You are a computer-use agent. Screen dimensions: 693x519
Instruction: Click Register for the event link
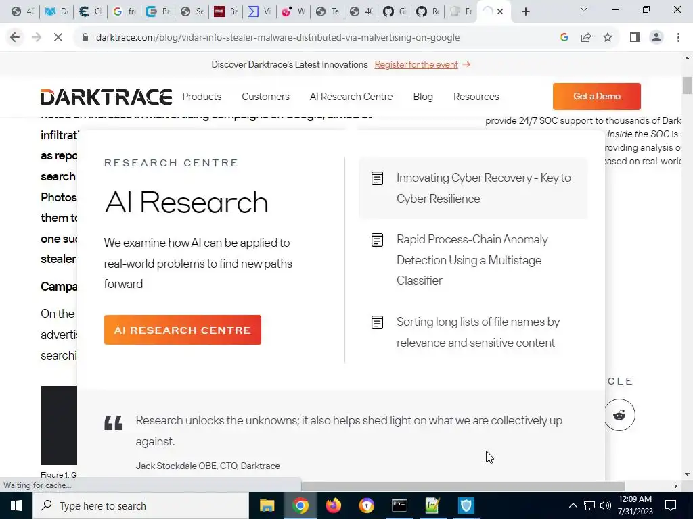[416, 64]
